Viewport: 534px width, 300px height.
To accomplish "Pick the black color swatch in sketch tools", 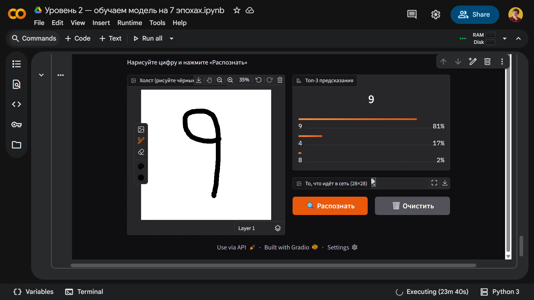I will pos(141,177).
